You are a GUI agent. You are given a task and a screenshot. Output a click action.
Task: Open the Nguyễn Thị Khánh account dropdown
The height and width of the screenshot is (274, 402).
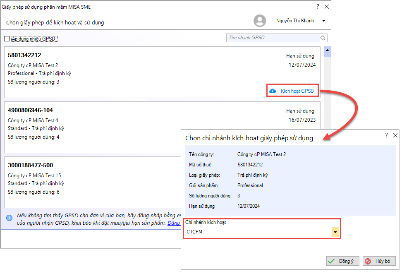(x=323, y=21)
